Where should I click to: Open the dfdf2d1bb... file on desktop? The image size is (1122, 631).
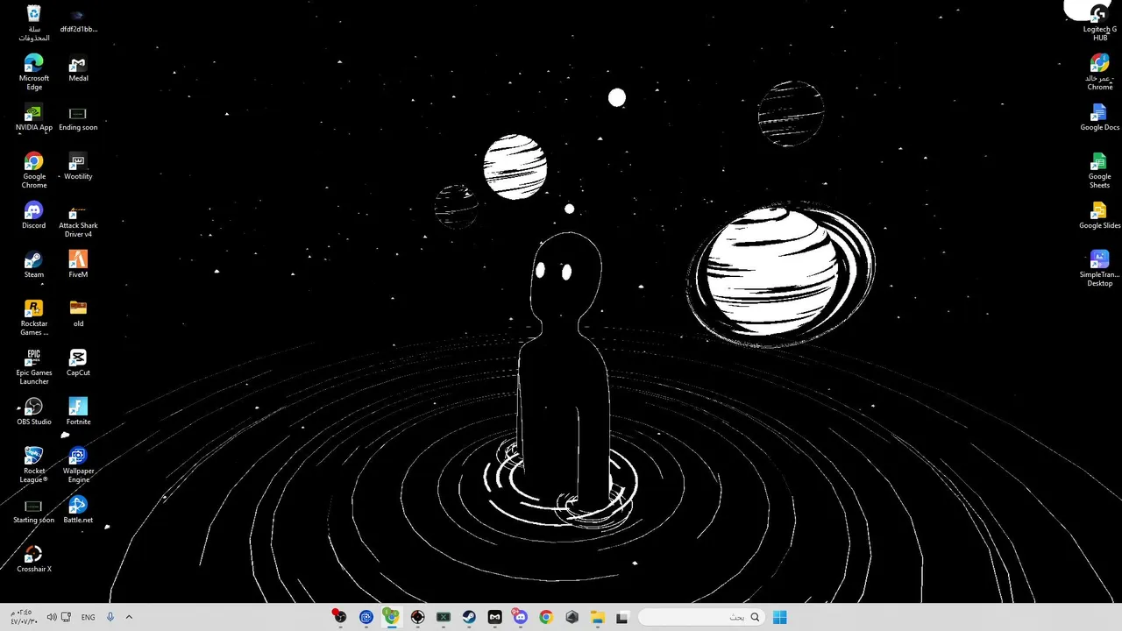click(78, 20)
